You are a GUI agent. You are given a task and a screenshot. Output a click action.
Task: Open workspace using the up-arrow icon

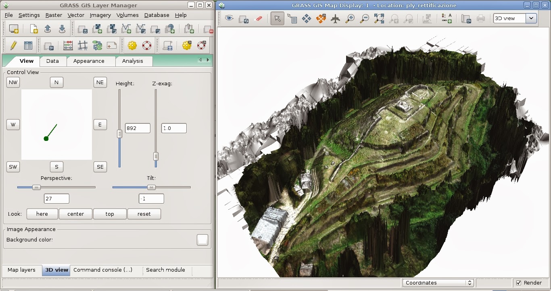pyautogui.click(x=48, y=29)
